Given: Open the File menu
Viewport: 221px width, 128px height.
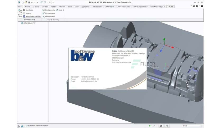Looking at the screenshot, I should (x=20, y=7).
